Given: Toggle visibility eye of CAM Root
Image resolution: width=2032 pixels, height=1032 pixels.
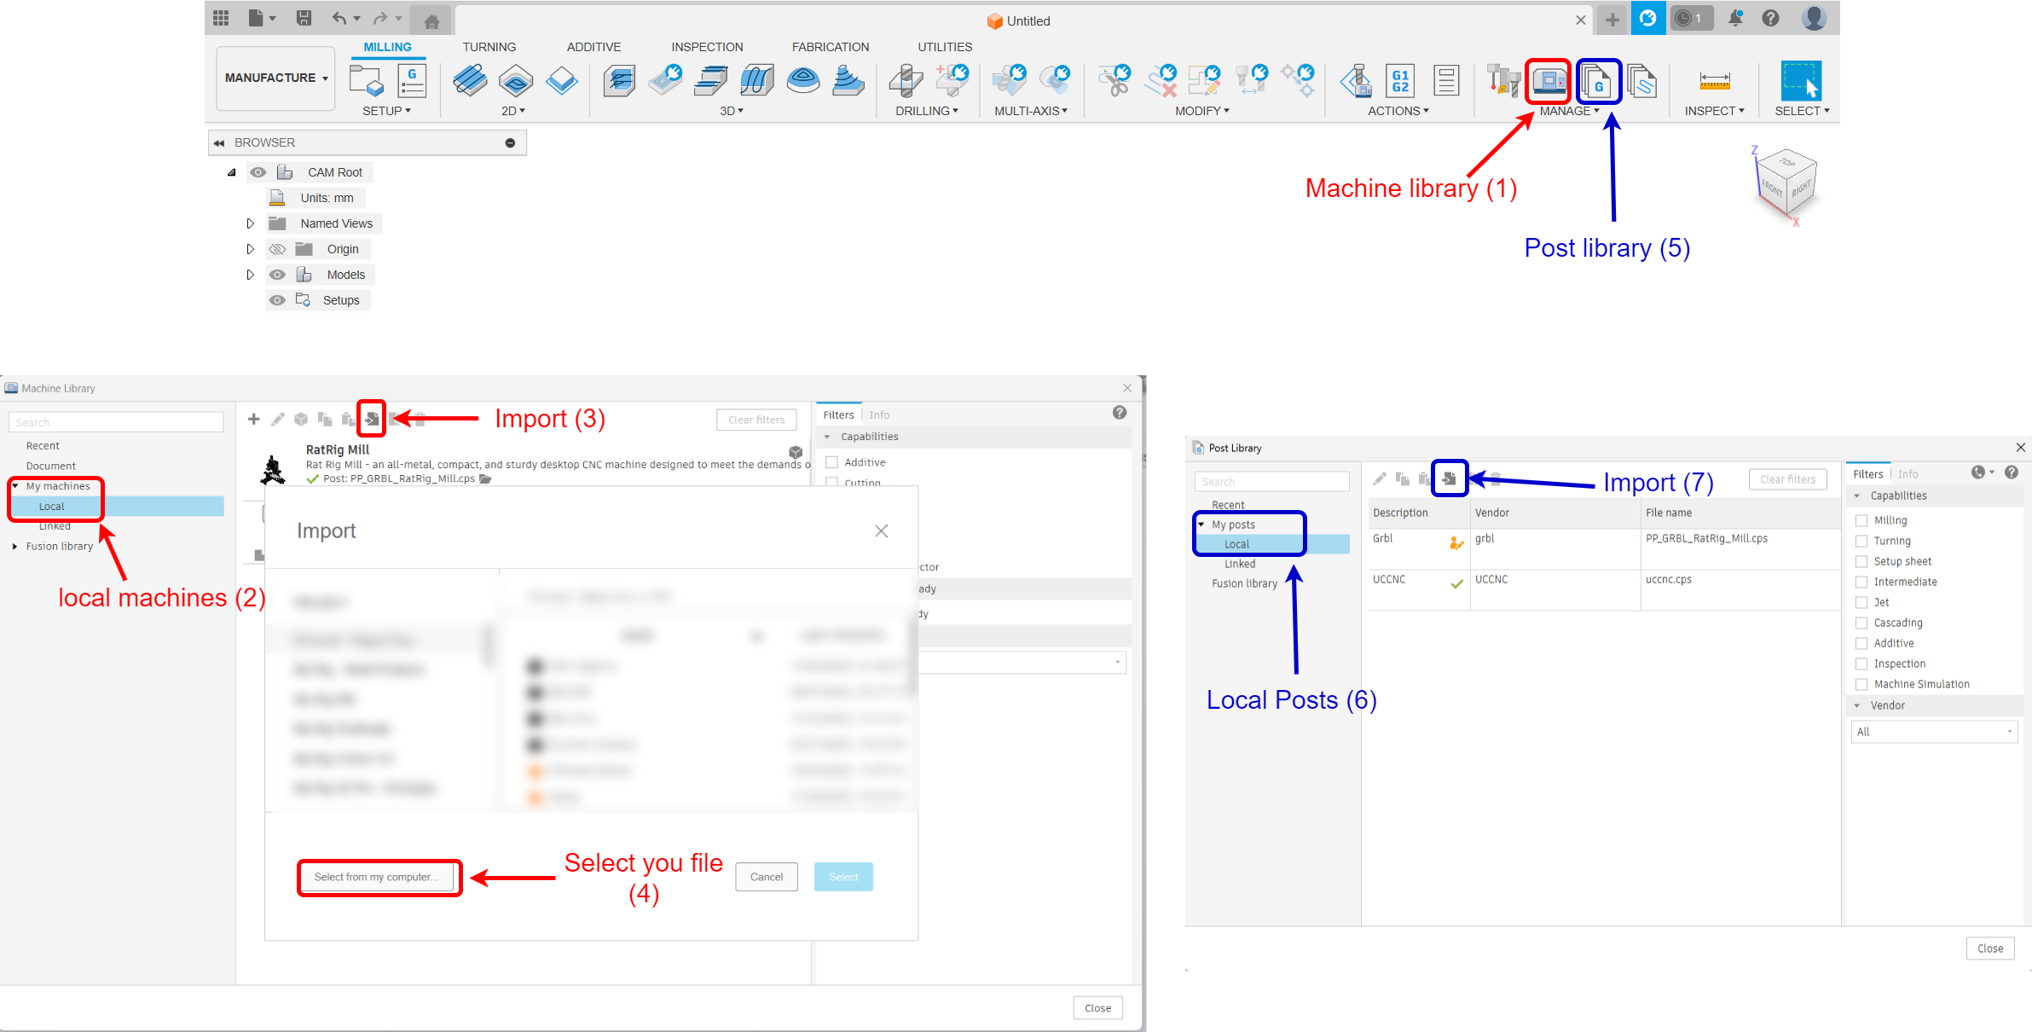Looking at the screenshot, I should pos(258,172).
